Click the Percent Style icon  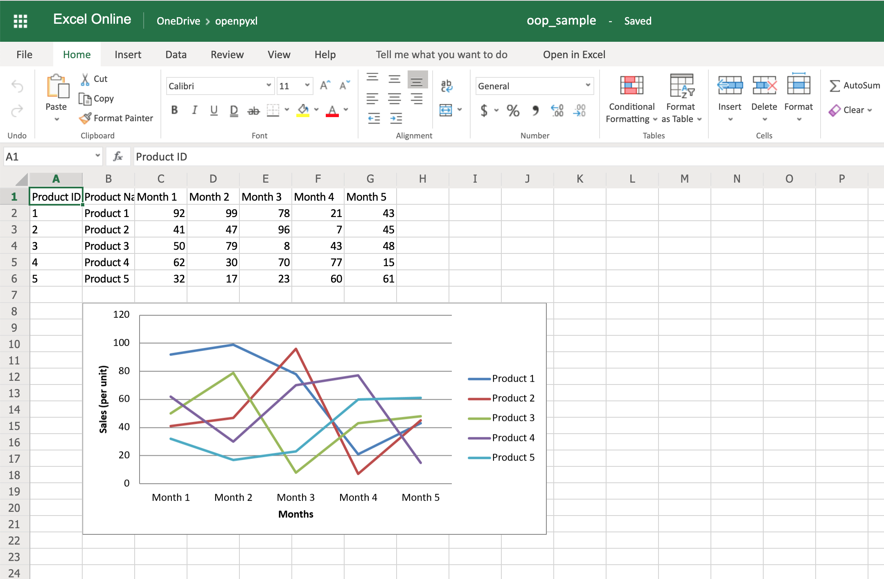click(512, 110)
